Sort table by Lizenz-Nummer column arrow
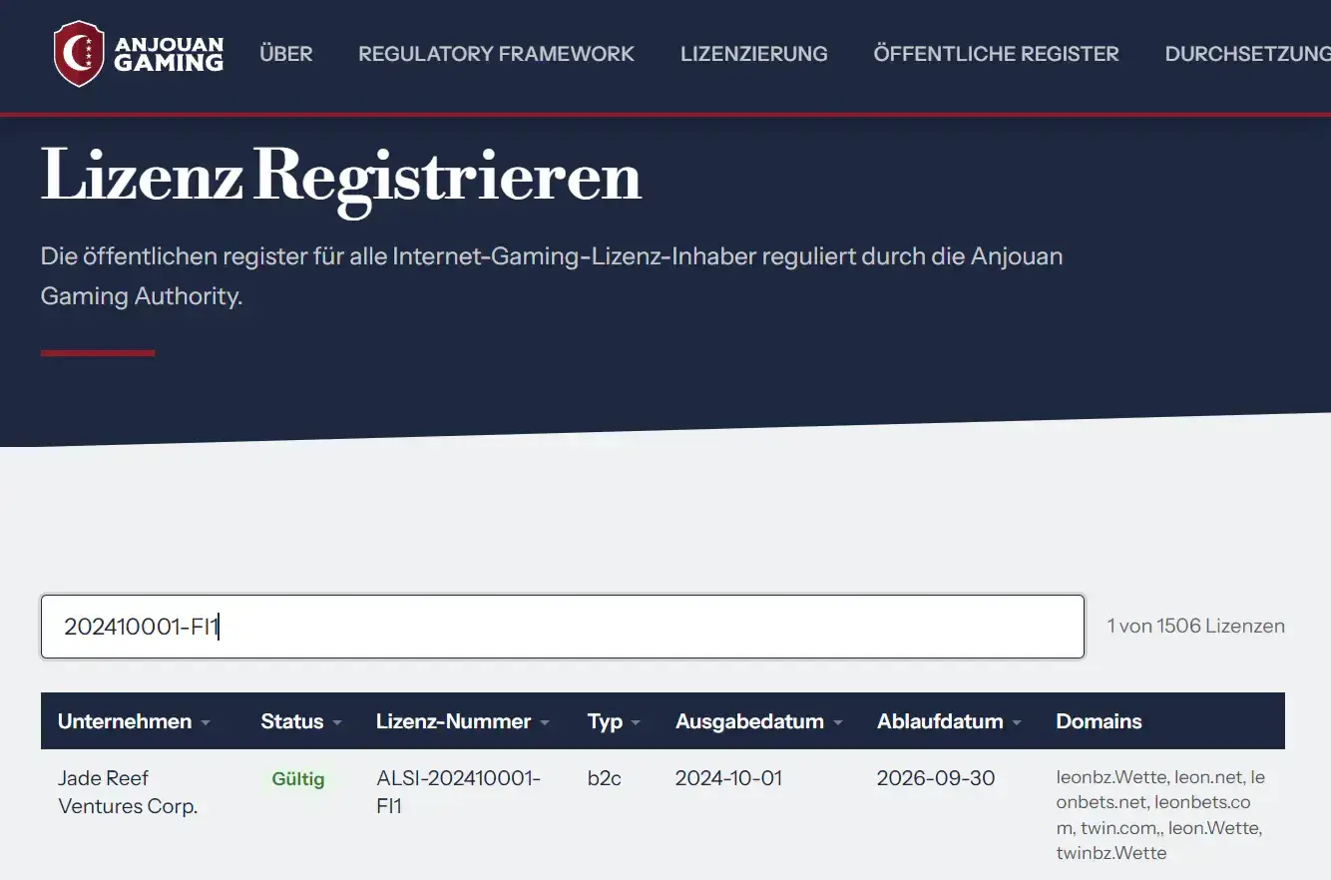 [545, 722]
